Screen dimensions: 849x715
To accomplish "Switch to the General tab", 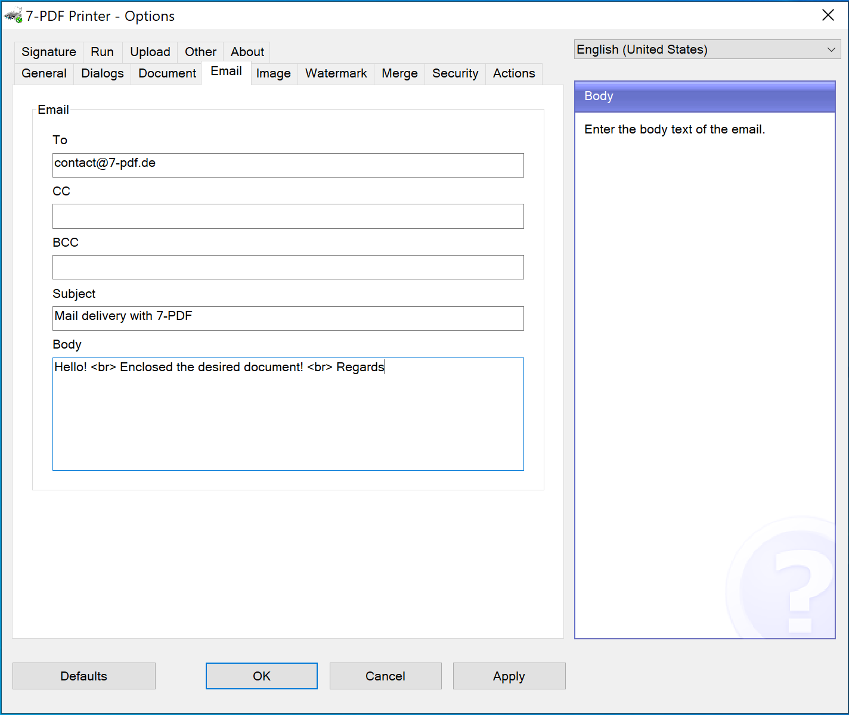I will [x=44, y=73].
